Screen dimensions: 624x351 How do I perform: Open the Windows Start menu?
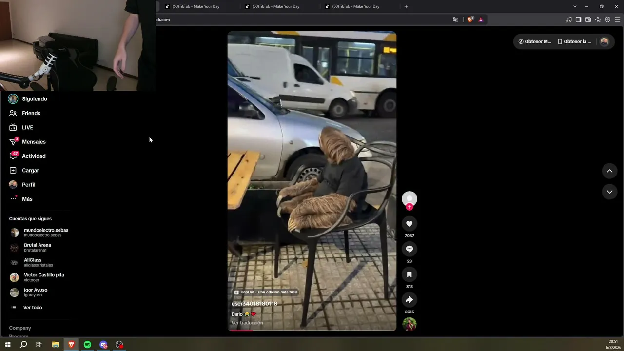(x=7, y=345)
